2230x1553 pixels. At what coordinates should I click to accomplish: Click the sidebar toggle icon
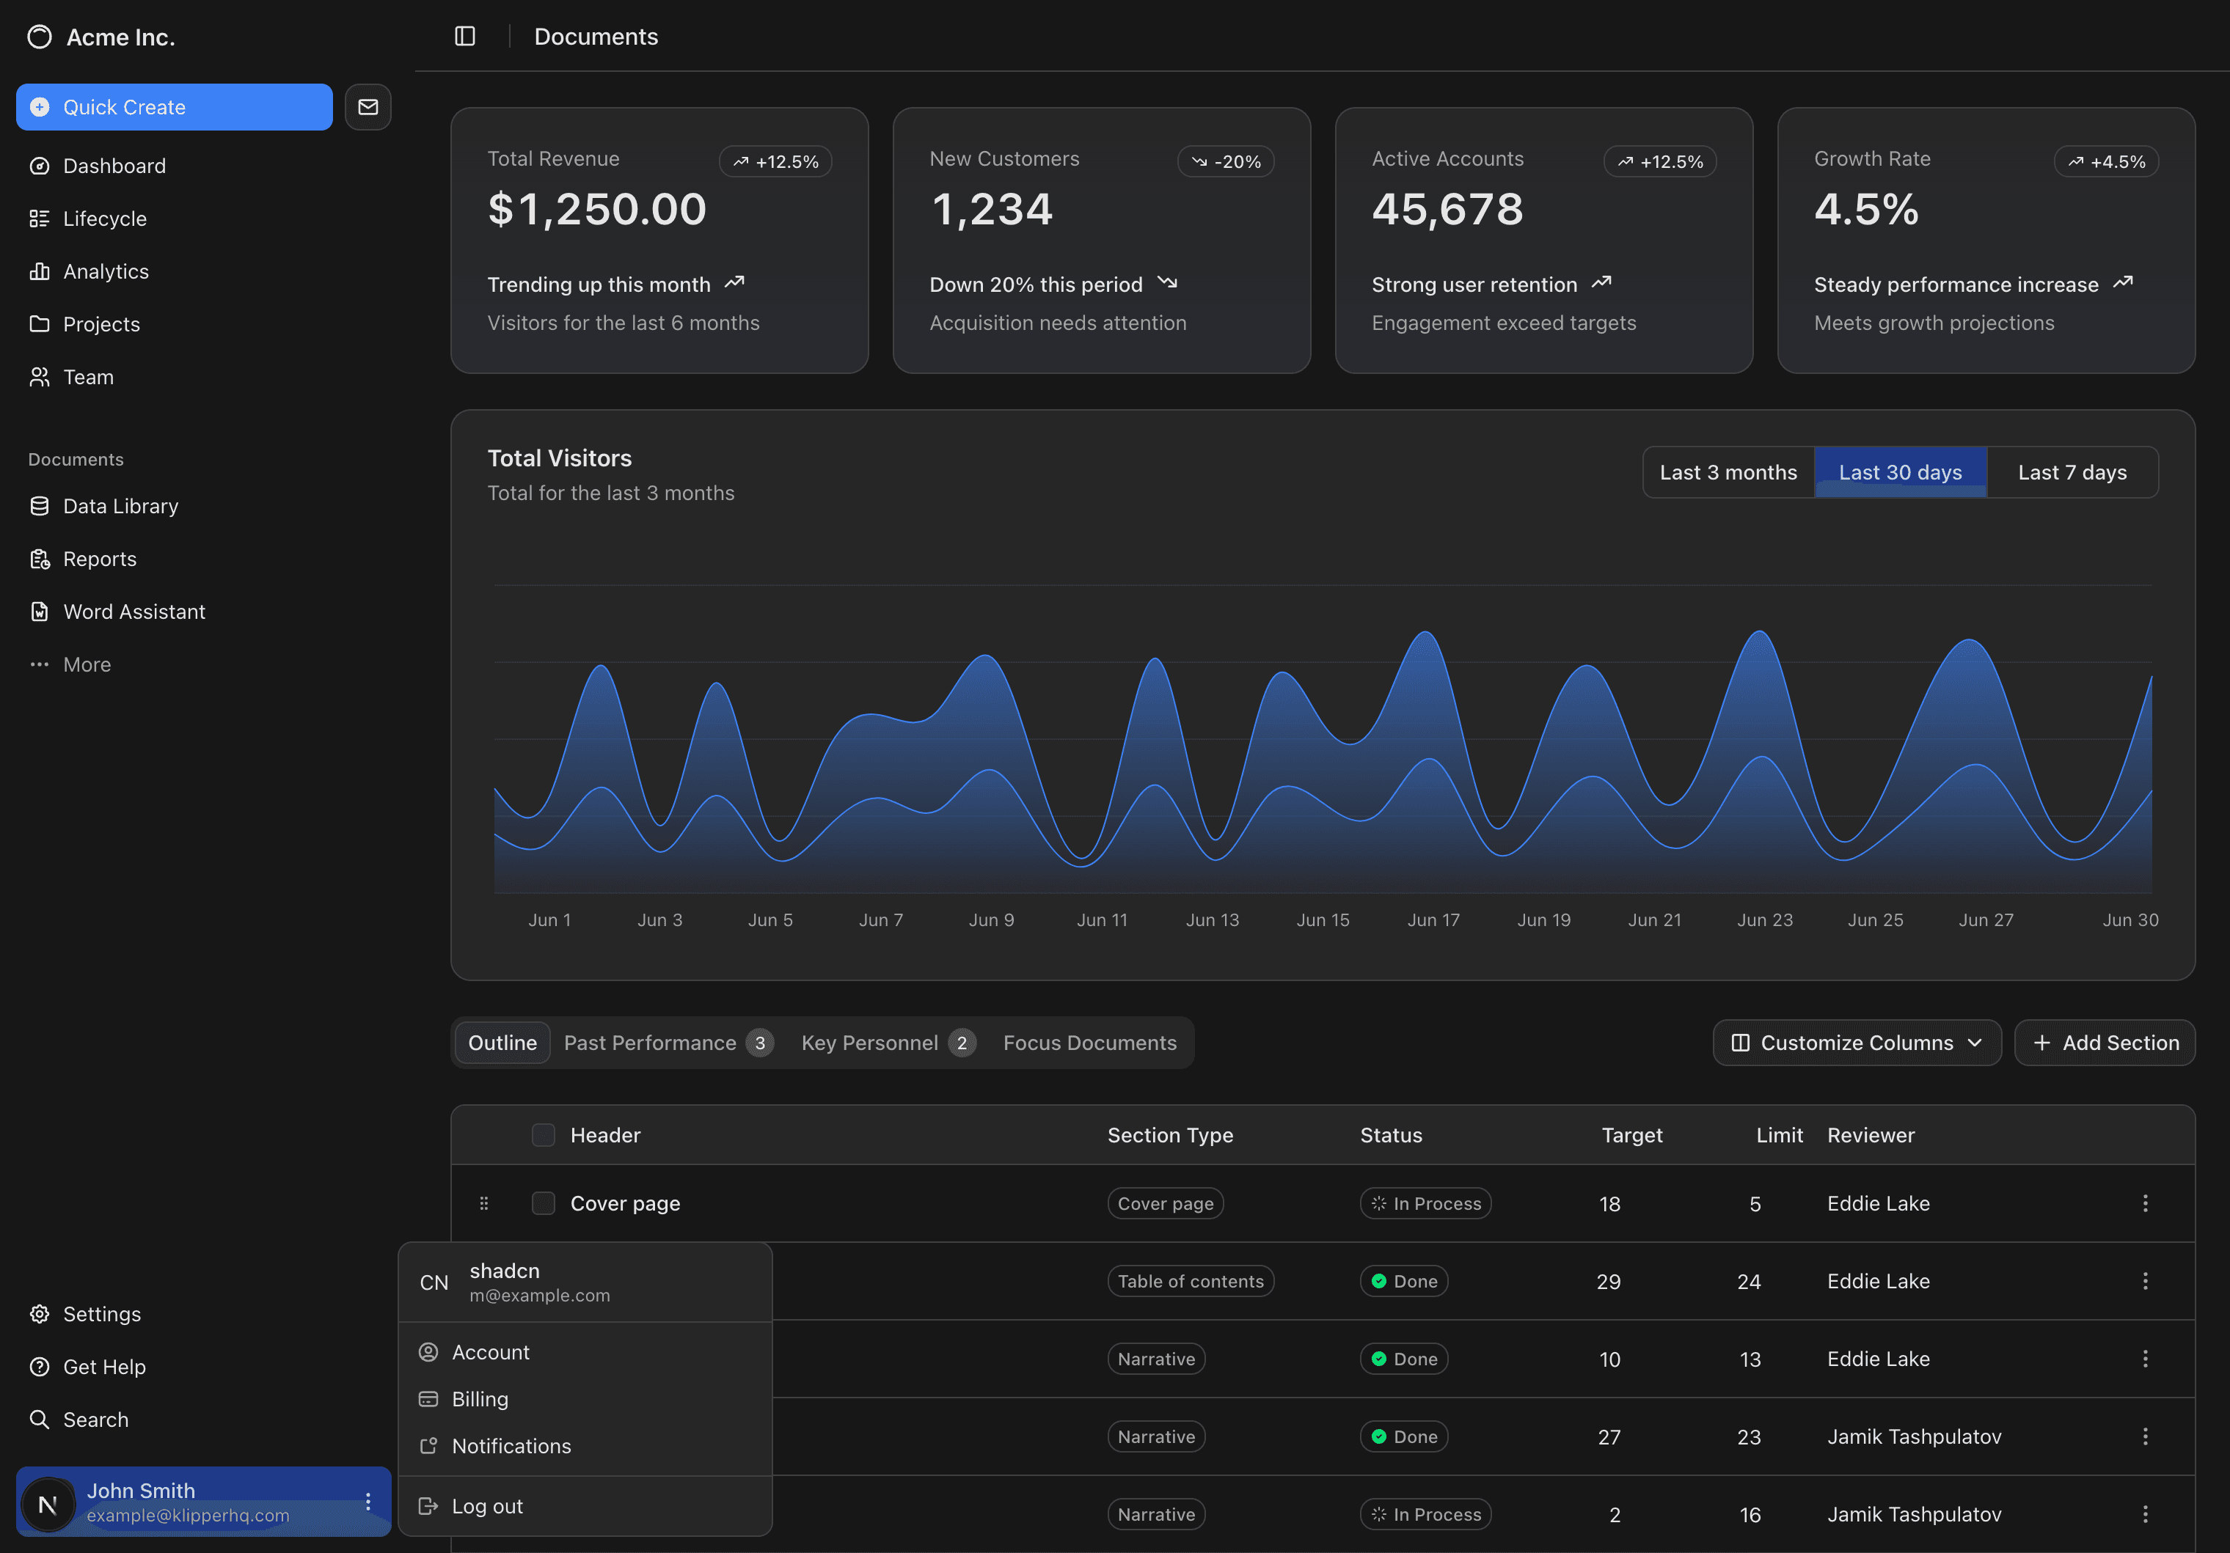pyautogui.click(x=465, y=36)
